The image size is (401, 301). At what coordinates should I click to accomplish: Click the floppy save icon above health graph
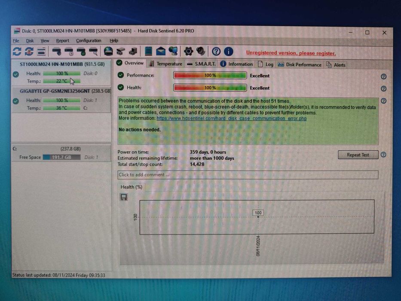(124, 197)
